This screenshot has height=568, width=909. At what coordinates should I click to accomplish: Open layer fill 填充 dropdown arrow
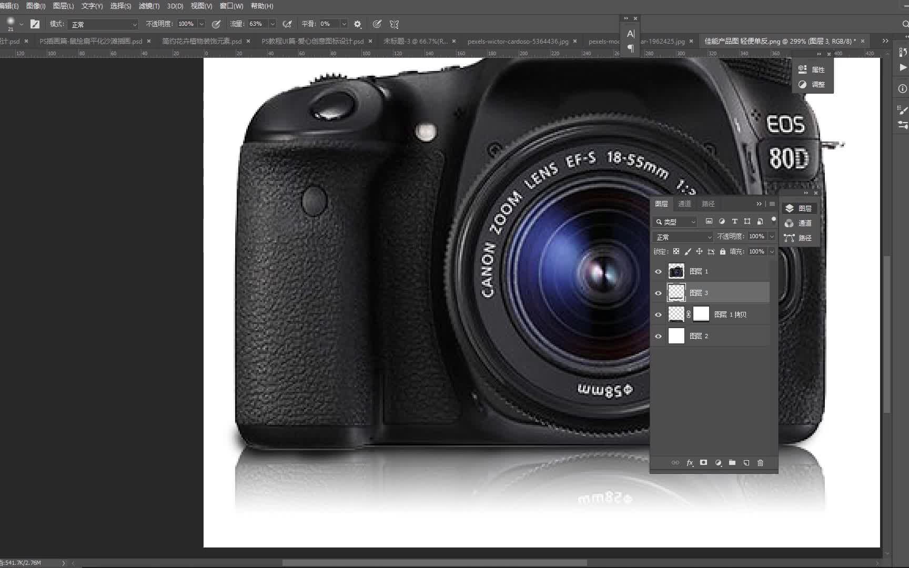coord(772,252)
